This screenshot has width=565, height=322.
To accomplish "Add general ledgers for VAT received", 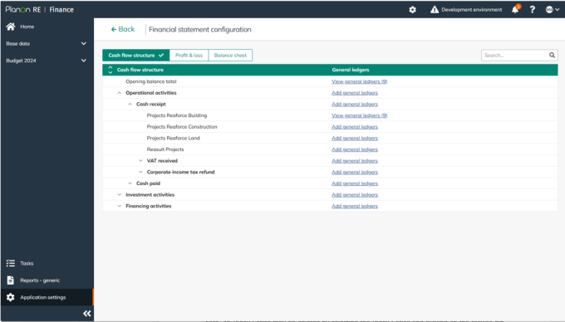I will click(x=355, y=161).
